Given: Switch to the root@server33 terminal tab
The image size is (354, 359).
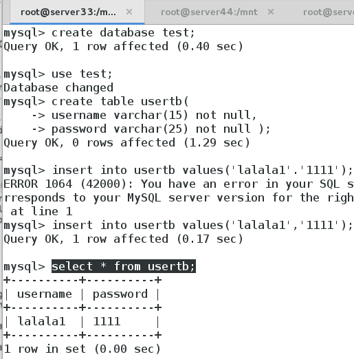Looking at the screenshot, I should (77, 12).
